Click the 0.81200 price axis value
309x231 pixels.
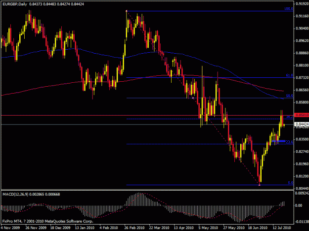pyautogui.click(x=302, y=176)
